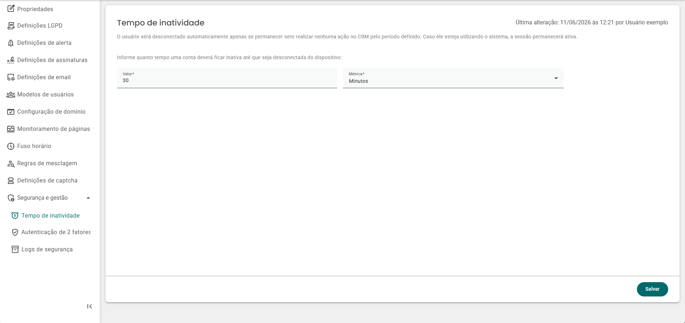Screen dimensions: 685x323
Task: Click the Valor input field
Action: point(227,78)
